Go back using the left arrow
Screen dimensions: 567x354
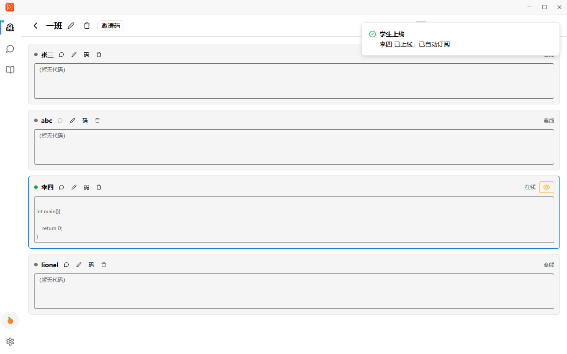tap(36, 26)
